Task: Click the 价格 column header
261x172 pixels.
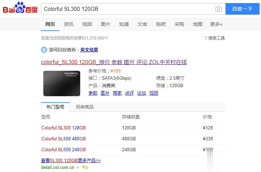Action: click(x=207, y=117)
